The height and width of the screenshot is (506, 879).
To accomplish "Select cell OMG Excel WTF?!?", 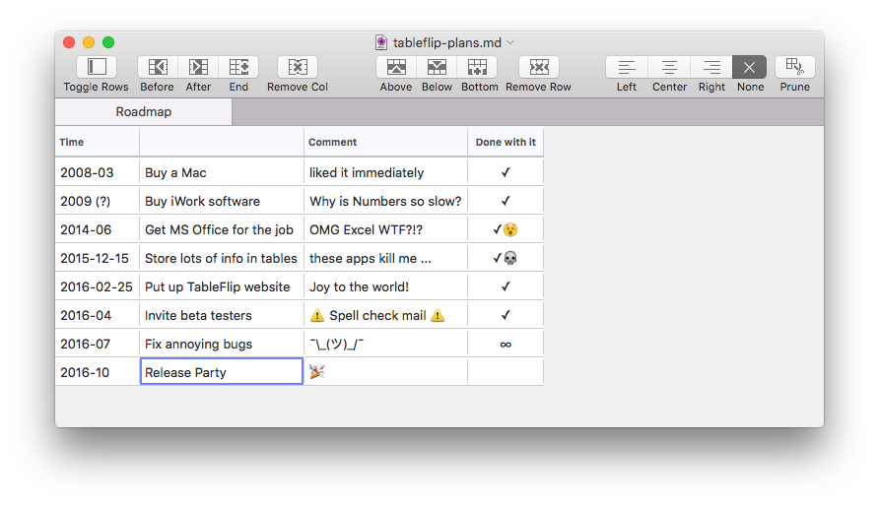I will point(385,229).
